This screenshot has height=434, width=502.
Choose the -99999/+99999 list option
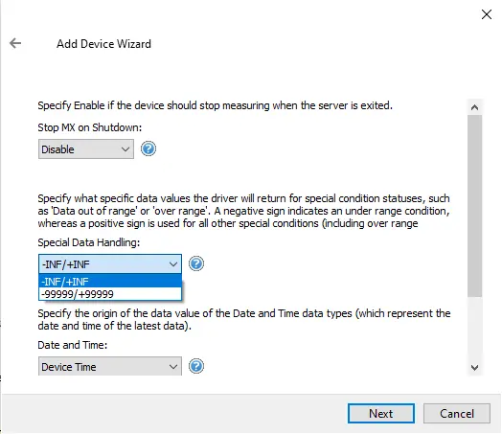pyautogui.click(x=110, y=294)
